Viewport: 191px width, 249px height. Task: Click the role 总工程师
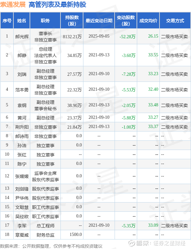[x=46, y=225]
